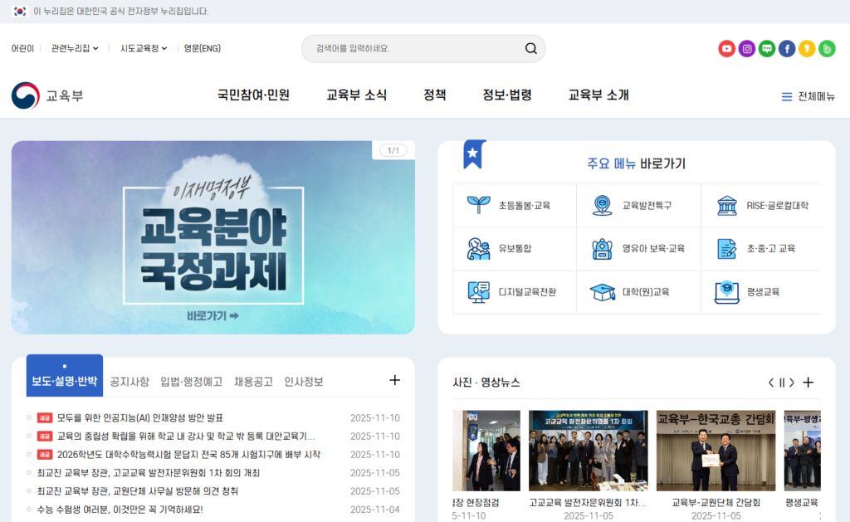Viewport: 850px width, 522px height.
Task: Go to previous photo news slide
Action: tap(770, 383)
